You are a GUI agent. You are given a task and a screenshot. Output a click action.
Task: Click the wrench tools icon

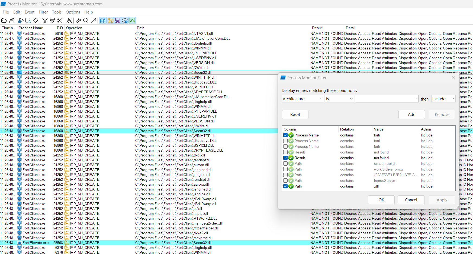79,21
